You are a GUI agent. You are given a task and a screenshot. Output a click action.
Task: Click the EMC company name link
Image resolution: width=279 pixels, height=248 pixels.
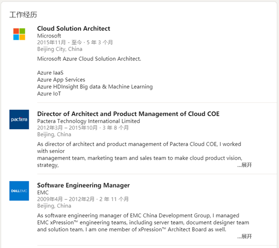click(43, 192)
